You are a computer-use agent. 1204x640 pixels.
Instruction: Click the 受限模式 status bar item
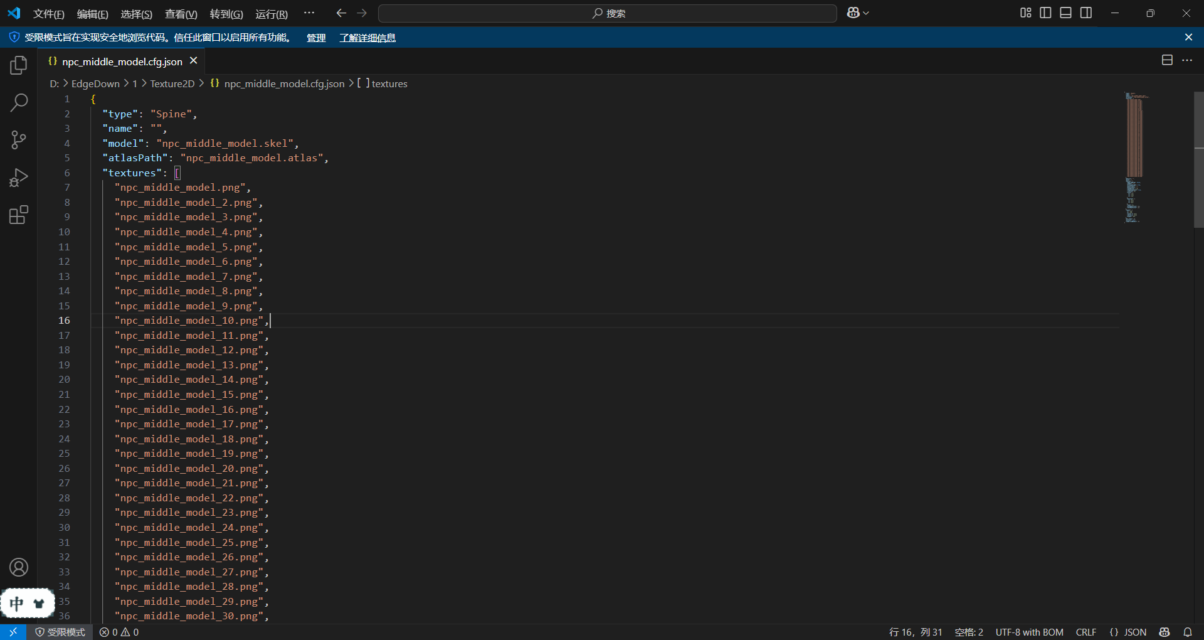tap(60, 632)
